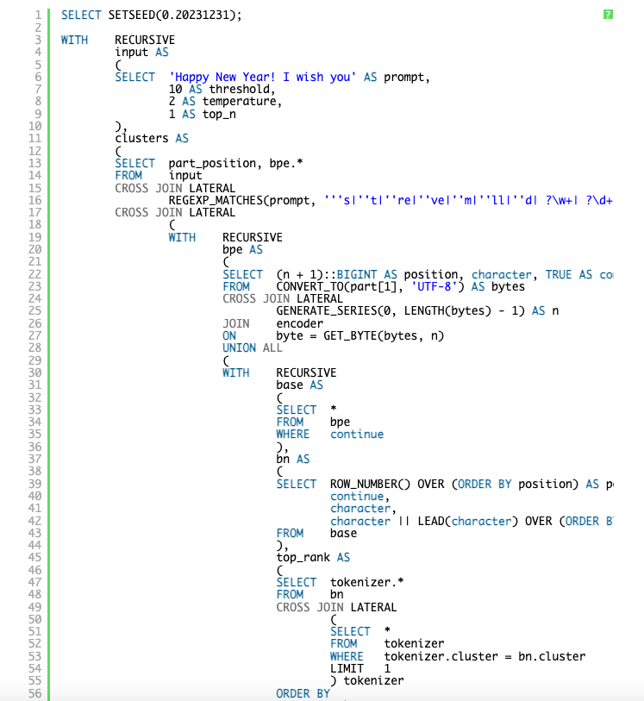Click line number 50 in the gutter
Image resolution: width=644 pixels, height=701 pixels.
34,619
